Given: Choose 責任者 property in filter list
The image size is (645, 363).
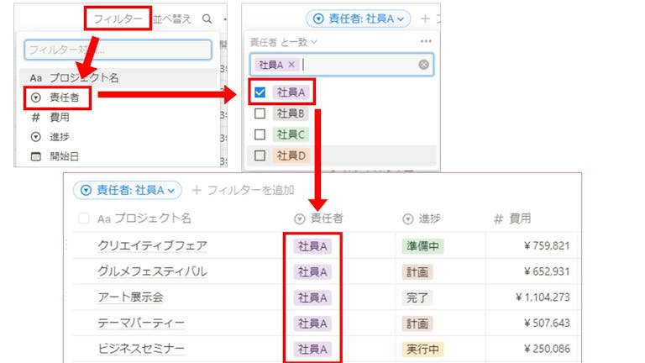Looking at the screenshot, I should point(64,97).
